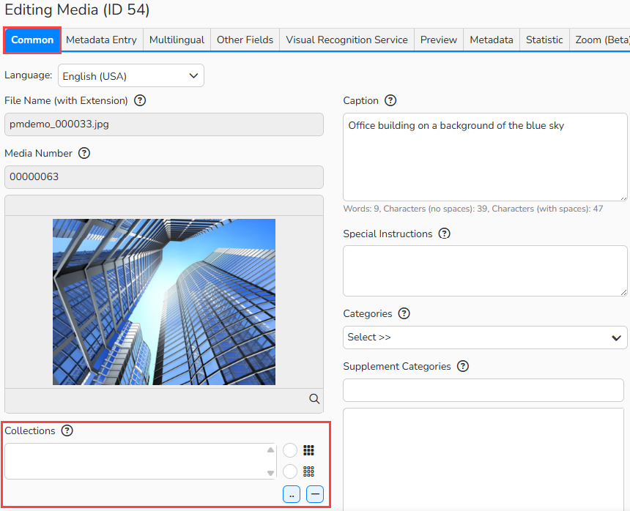View the Statistic tab
630x511 pixels.
coord(544,40)
